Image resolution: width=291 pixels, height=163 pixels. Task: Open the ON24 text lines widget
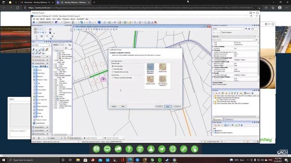(x=140, y=149)
